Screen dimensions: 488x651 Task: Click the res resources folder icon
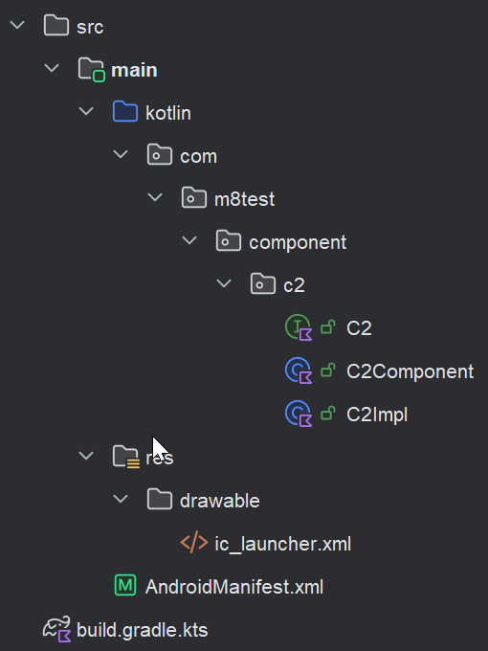125,457
